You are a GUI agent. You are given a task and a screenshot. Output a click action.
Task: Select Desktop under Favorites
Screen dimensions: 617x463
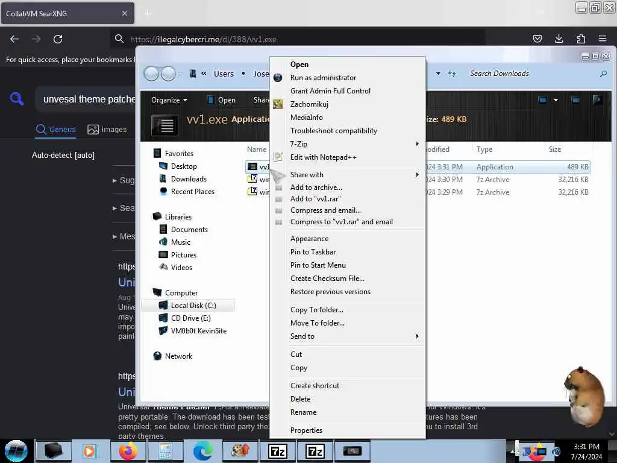click(x=183, y=166)
